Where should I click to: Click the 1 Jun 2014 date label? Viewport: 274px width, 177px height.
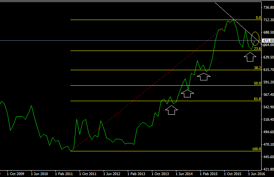click(x=184, y=174)
